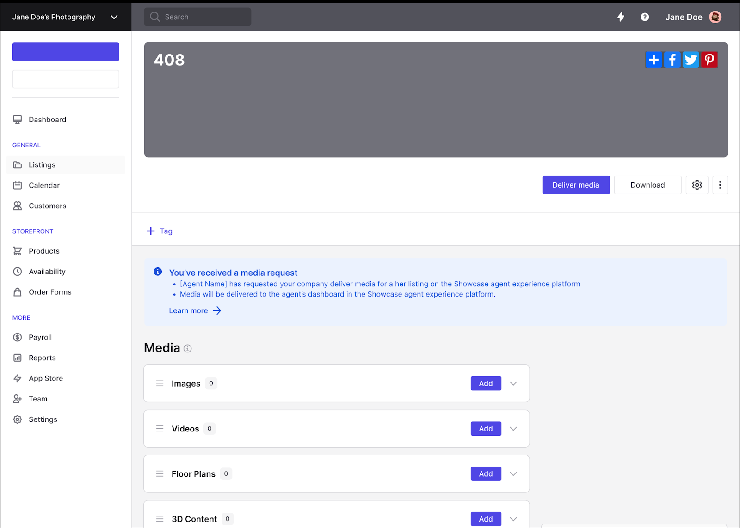Viewport: 740px width, 528px height.
Task: Share listing on Facebook
Action: 672,60
